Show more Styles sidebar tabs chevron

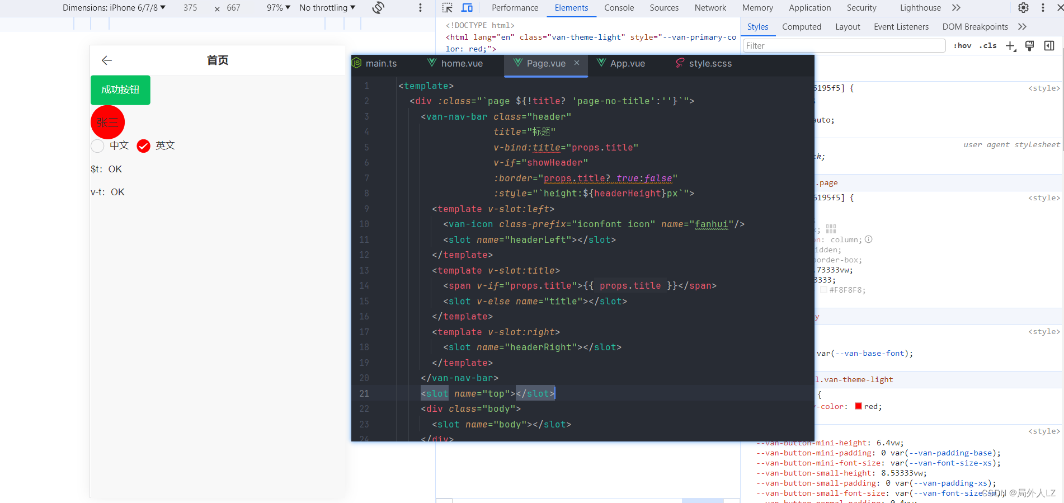pyautogui.click(x=1022, y=27)
